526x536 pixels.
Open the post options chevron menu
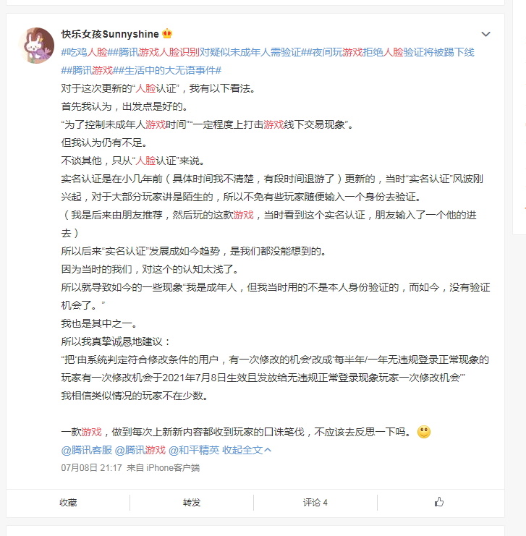pyautogui.click(x=485, y=34)
